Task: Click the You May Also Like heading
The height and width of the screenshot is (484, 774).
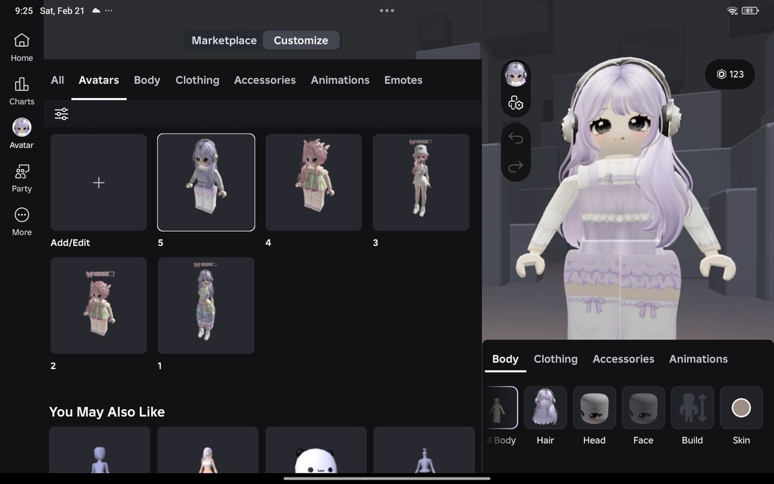Action: (107, 412)
